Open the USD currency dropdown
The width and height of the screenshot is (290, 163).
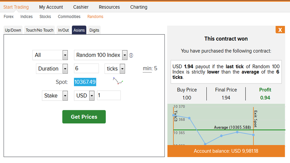pos(84,96)
